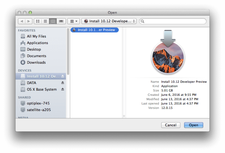This screenshot has height=153, width=225.
Task: Click the Cancel button
Action: 171,125
